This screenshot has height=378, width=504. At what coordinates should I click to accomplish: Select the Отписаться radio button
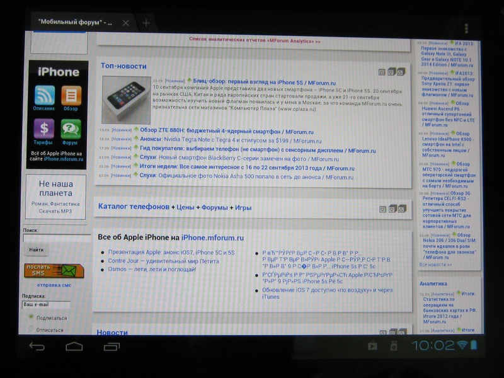pyautogui.click(x=31, y=329)
